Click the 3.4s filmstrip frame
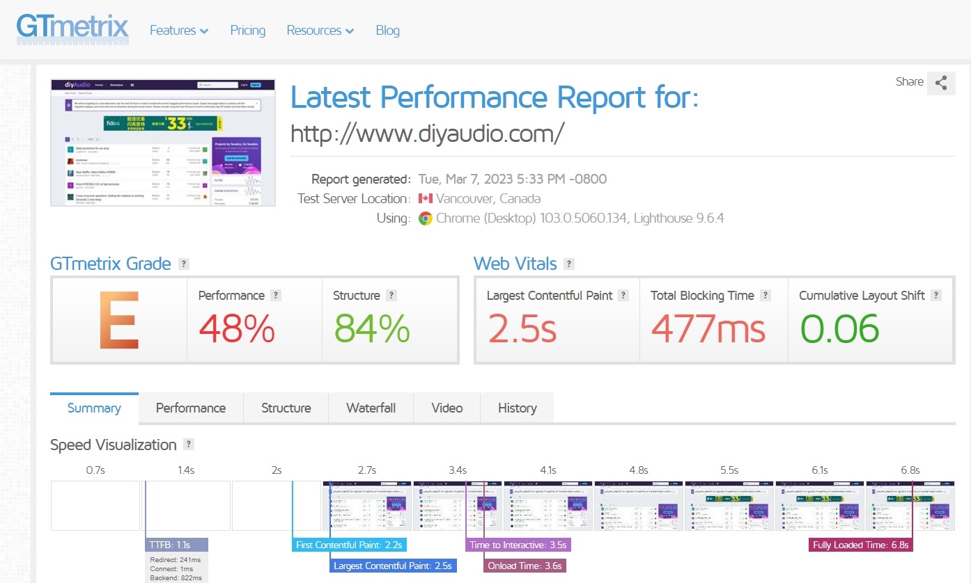The image size is (971, 583). click(x=458, y=506)
